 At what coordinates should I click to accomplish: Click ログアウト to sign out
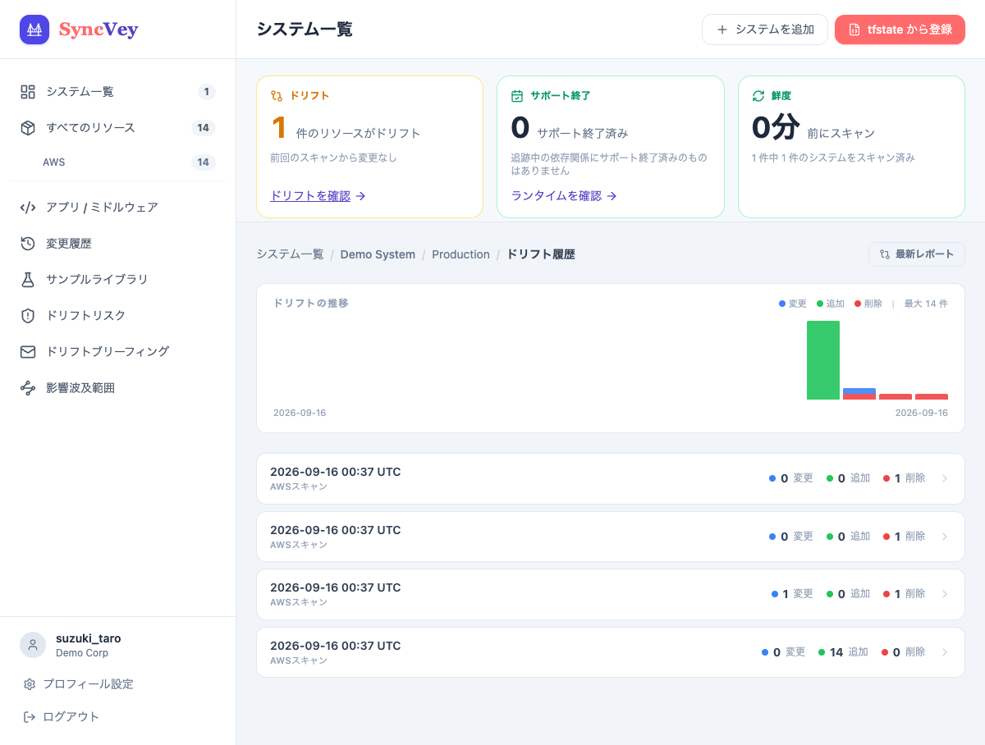click(118, 717)
